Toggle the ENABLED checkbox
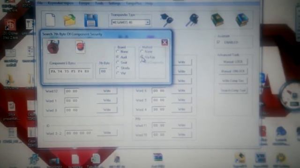The width and height of the screenshot is (300, 168). (218, 42)
